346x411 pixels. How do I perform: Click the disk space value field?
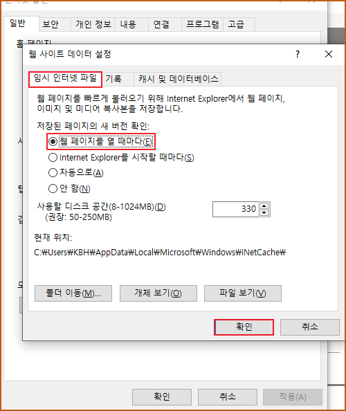235,210
